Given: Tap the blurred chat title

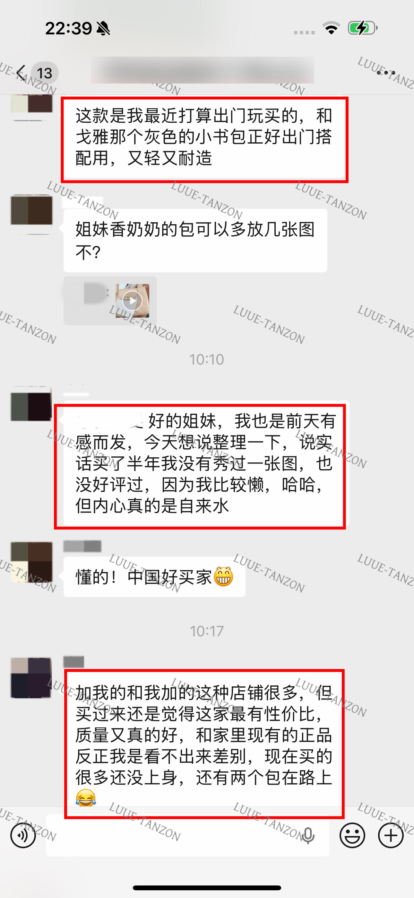Looking at the screenshot, I should pos(203,70).
